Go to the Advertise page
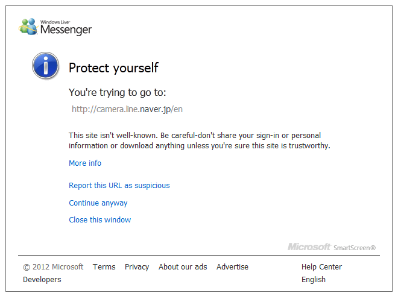The width and height of the screenshot is (395, 296). point(232,267)
